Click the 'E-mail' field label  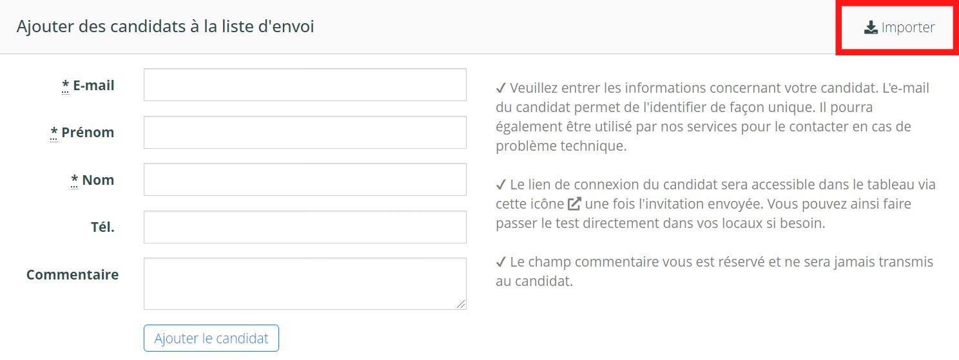pyautogui.click(x=93, y=86)
